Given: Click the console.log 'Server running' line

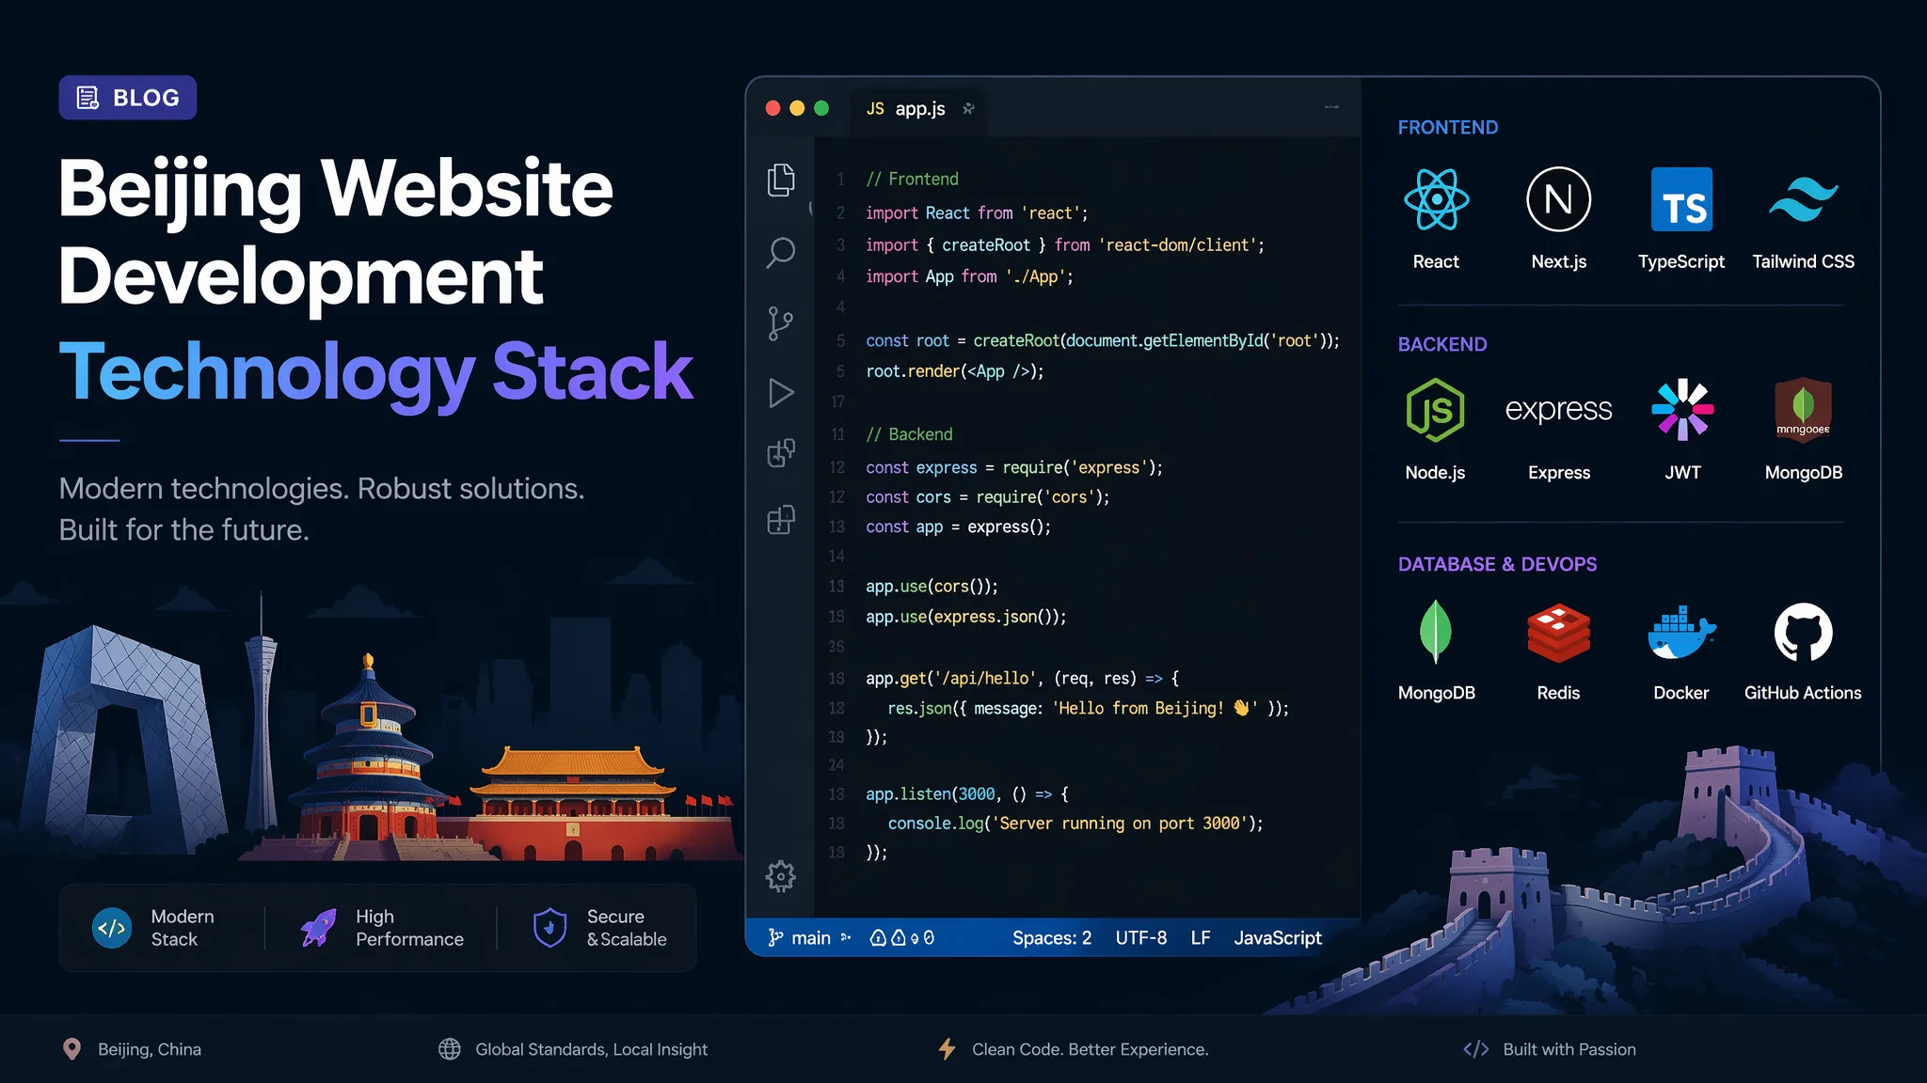Looking at the screenshot, I should point(1075,824).
